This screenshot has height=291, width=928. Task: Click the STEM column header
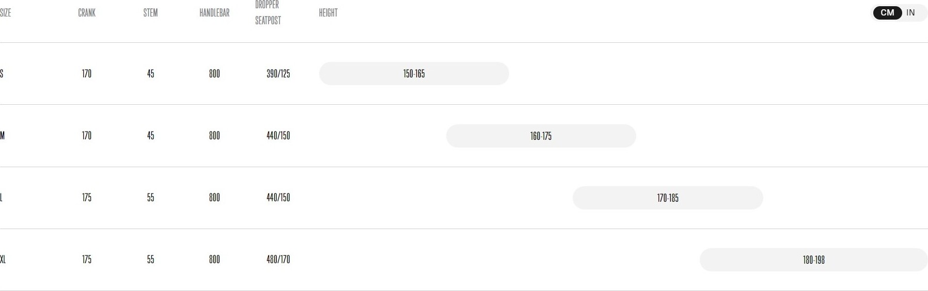(x=151, y=13)
